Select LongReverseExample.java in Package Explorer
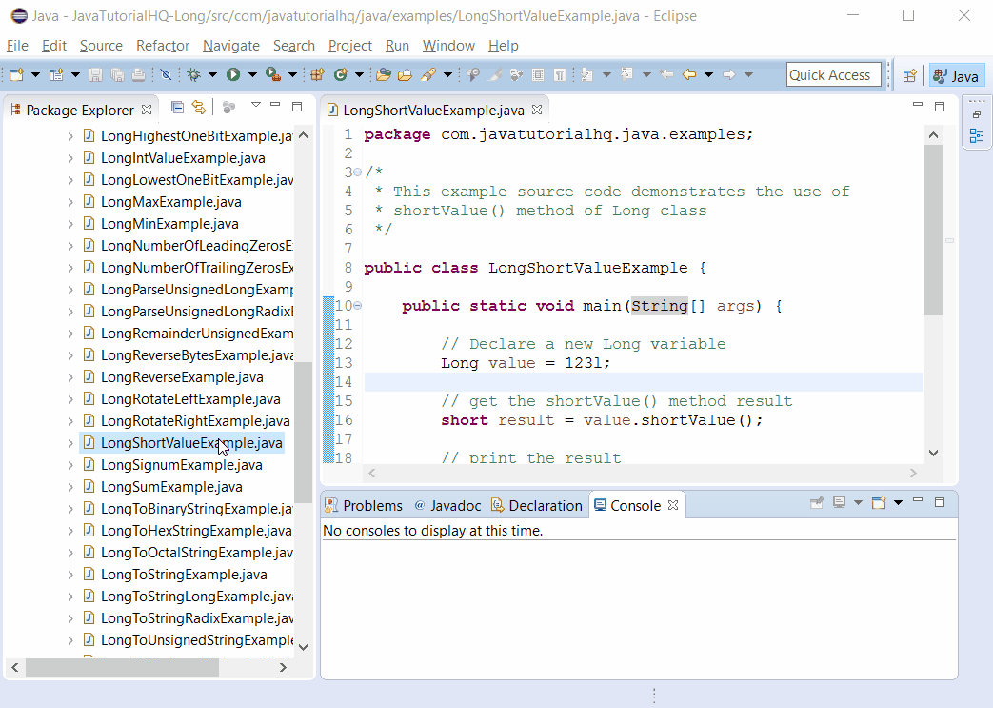 (x=182, y=377)
